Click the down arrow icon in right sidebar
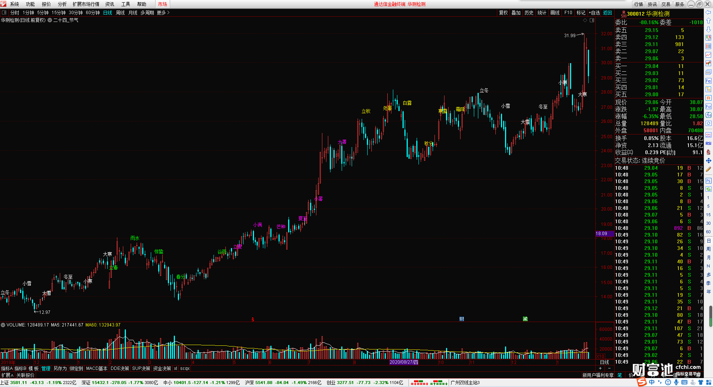713x387 pixels. 708,29
